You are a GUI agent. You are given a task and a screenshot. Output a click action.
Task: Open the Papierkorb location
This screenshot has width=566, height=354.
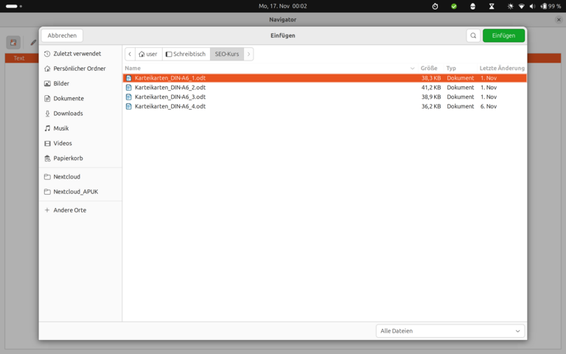point(68,158)
